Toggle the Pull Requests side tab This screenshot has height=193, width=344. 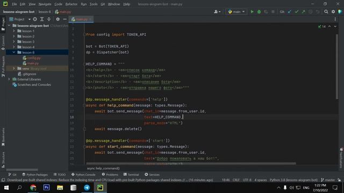click(3, 66)
